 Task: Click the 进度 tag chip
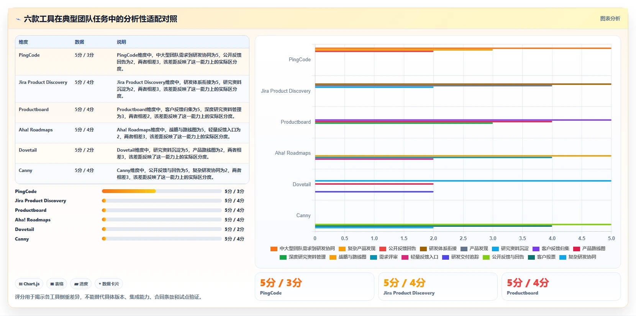pos(81,284)
